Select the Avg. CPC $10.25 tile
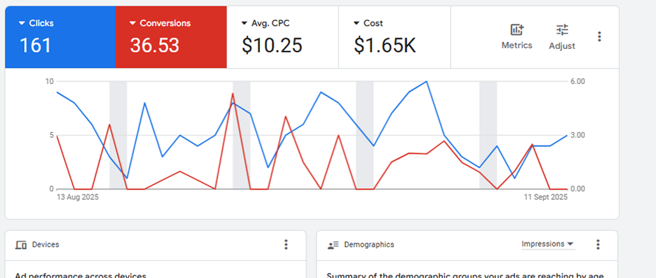The image size is (656, 278). coord(283,38)
